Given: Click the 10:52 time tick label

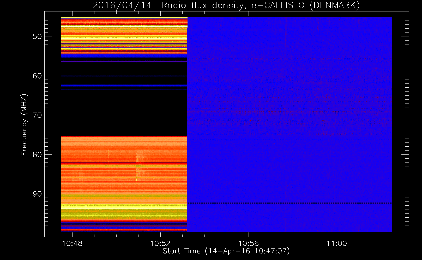Looking at the screenshot, I should [160, 243].
